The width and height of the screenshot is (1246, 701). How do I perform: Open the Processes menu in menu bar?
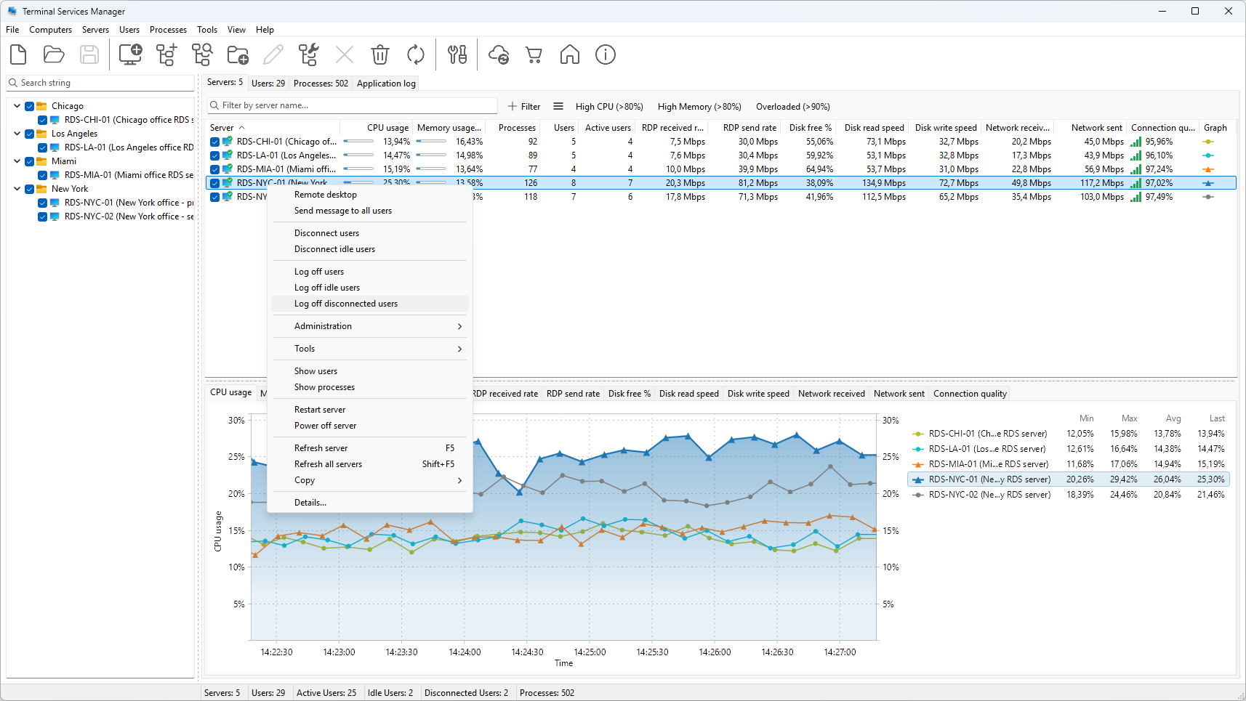coord(168,30)
